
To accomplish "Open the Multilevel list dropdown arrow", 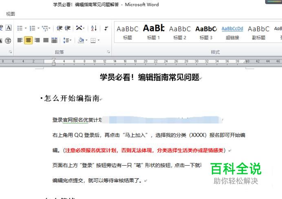I will [49, 28].
